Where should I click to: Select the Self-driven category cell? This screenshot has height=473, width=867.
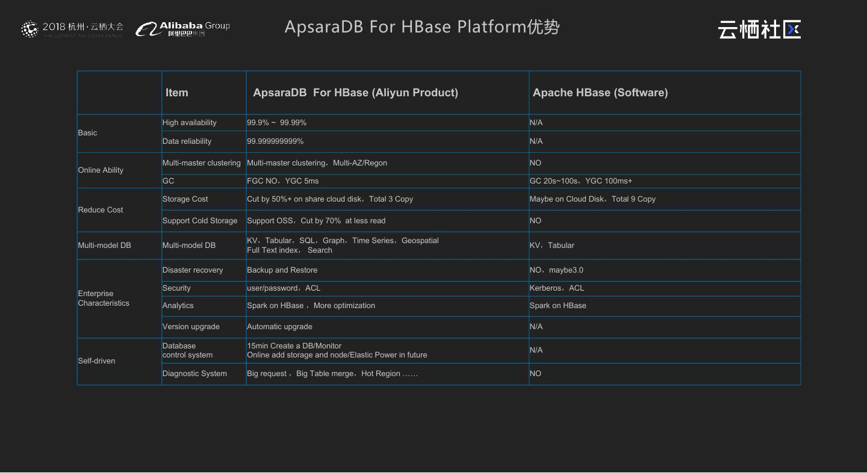96,361
